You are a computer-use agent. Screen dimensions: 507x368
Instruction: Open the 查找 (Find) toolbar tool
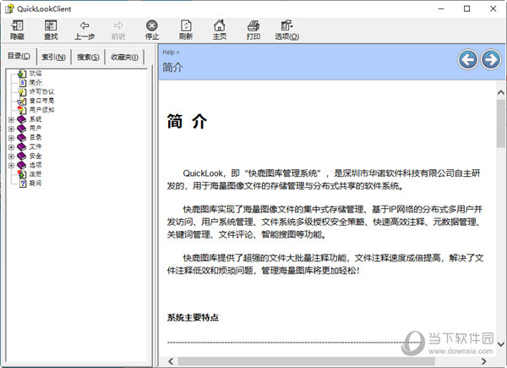51,30
